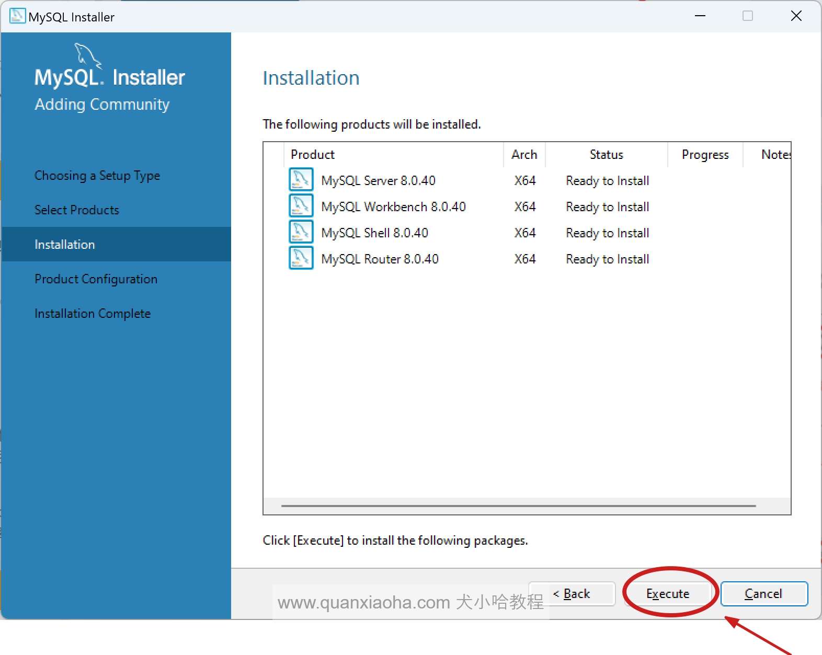Click the Notes column header
822x655 pixels.
coord(767,155)
